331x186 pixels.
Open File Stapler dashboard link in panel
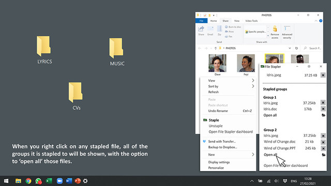285,165
